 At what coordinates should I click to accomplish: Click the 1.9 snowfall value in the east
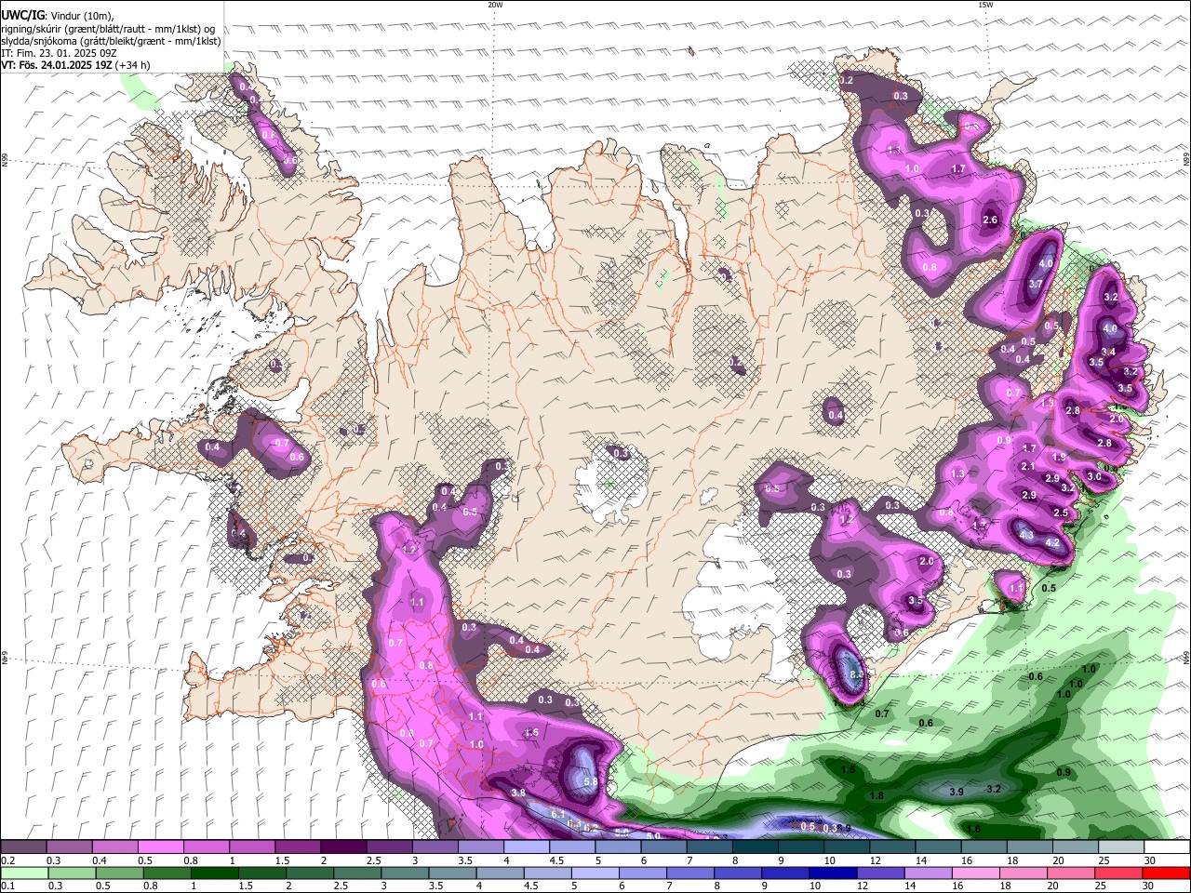point(1059,458)
